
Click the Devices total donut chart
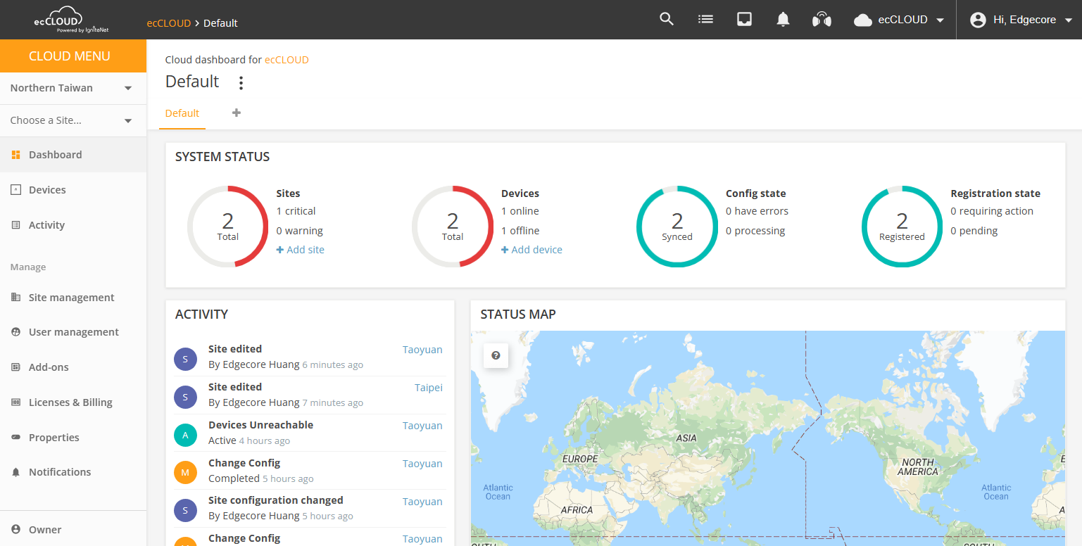(453, 227)
